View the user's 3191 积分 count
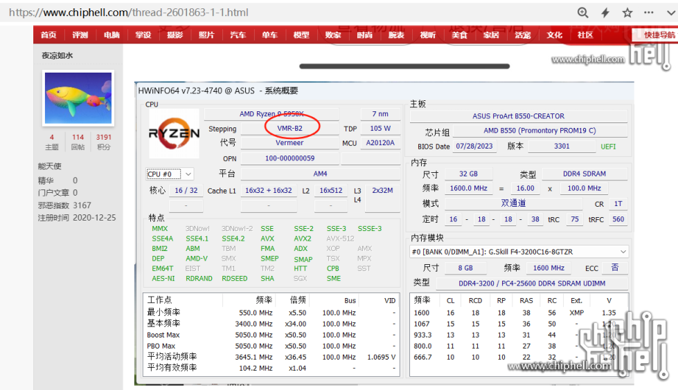This screenshot has height=390, width=678. 104,142
